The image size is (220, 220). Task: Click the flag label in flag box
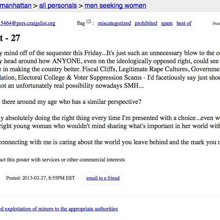81,23
